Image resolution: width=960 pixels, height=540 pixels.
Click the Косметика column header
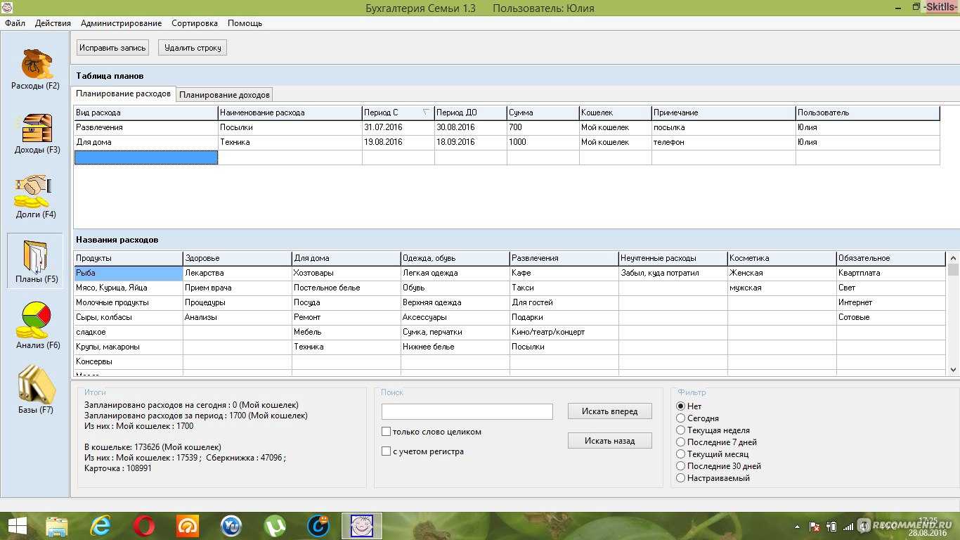click(782, 258)
